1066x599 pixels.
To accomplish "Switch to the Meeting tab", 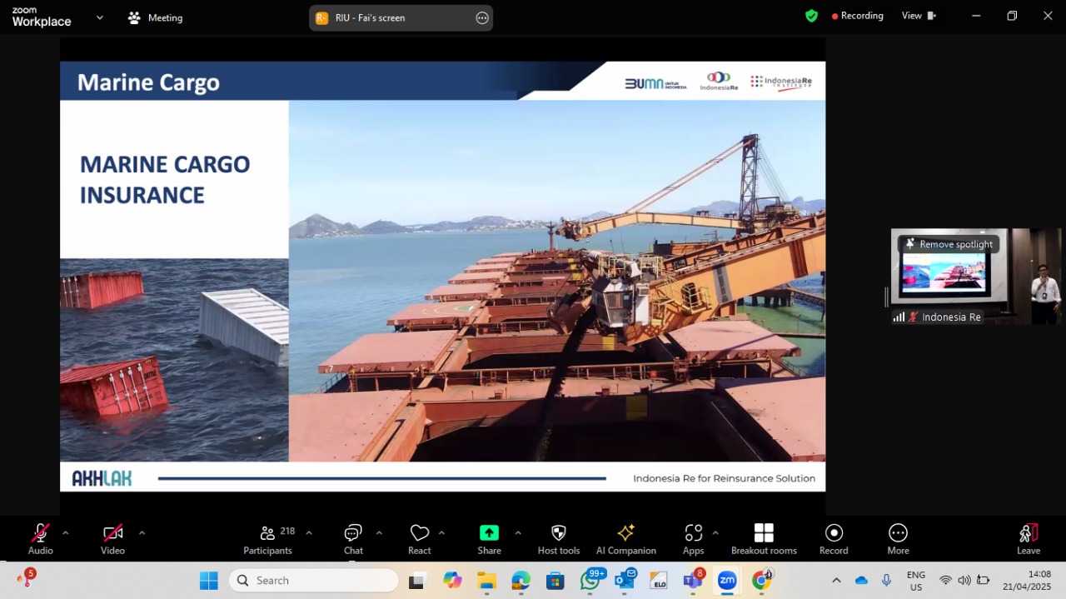I will tap(156, 17).
